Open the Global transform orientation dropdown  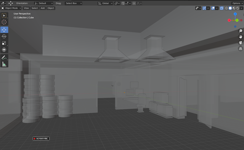[x=105, y=3]
